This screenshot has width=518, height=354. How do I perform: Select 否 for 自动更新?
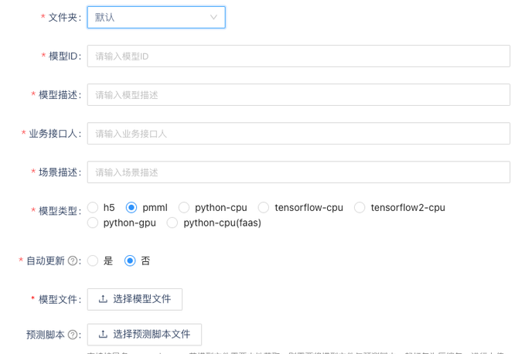[130, 261]
